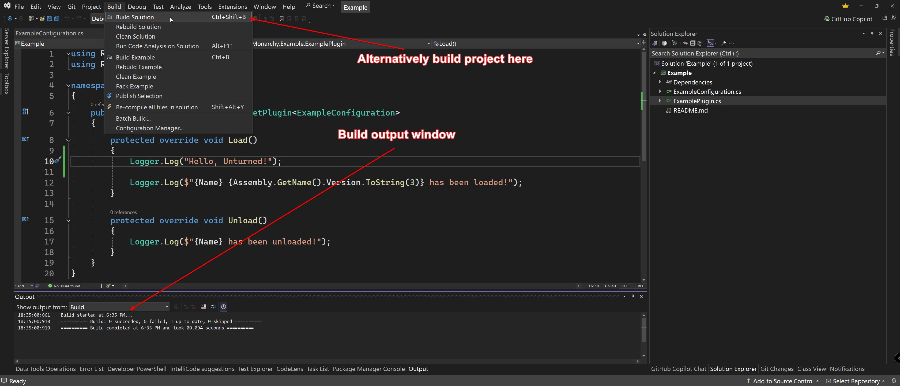Pin the Output window
The height and width of the screenshot is (386, 900).
click(x=633, y=296)
